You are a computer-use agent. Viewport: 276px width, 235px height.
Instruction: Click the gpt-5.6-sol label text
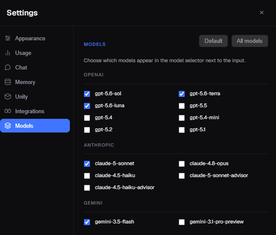point(108,93)
